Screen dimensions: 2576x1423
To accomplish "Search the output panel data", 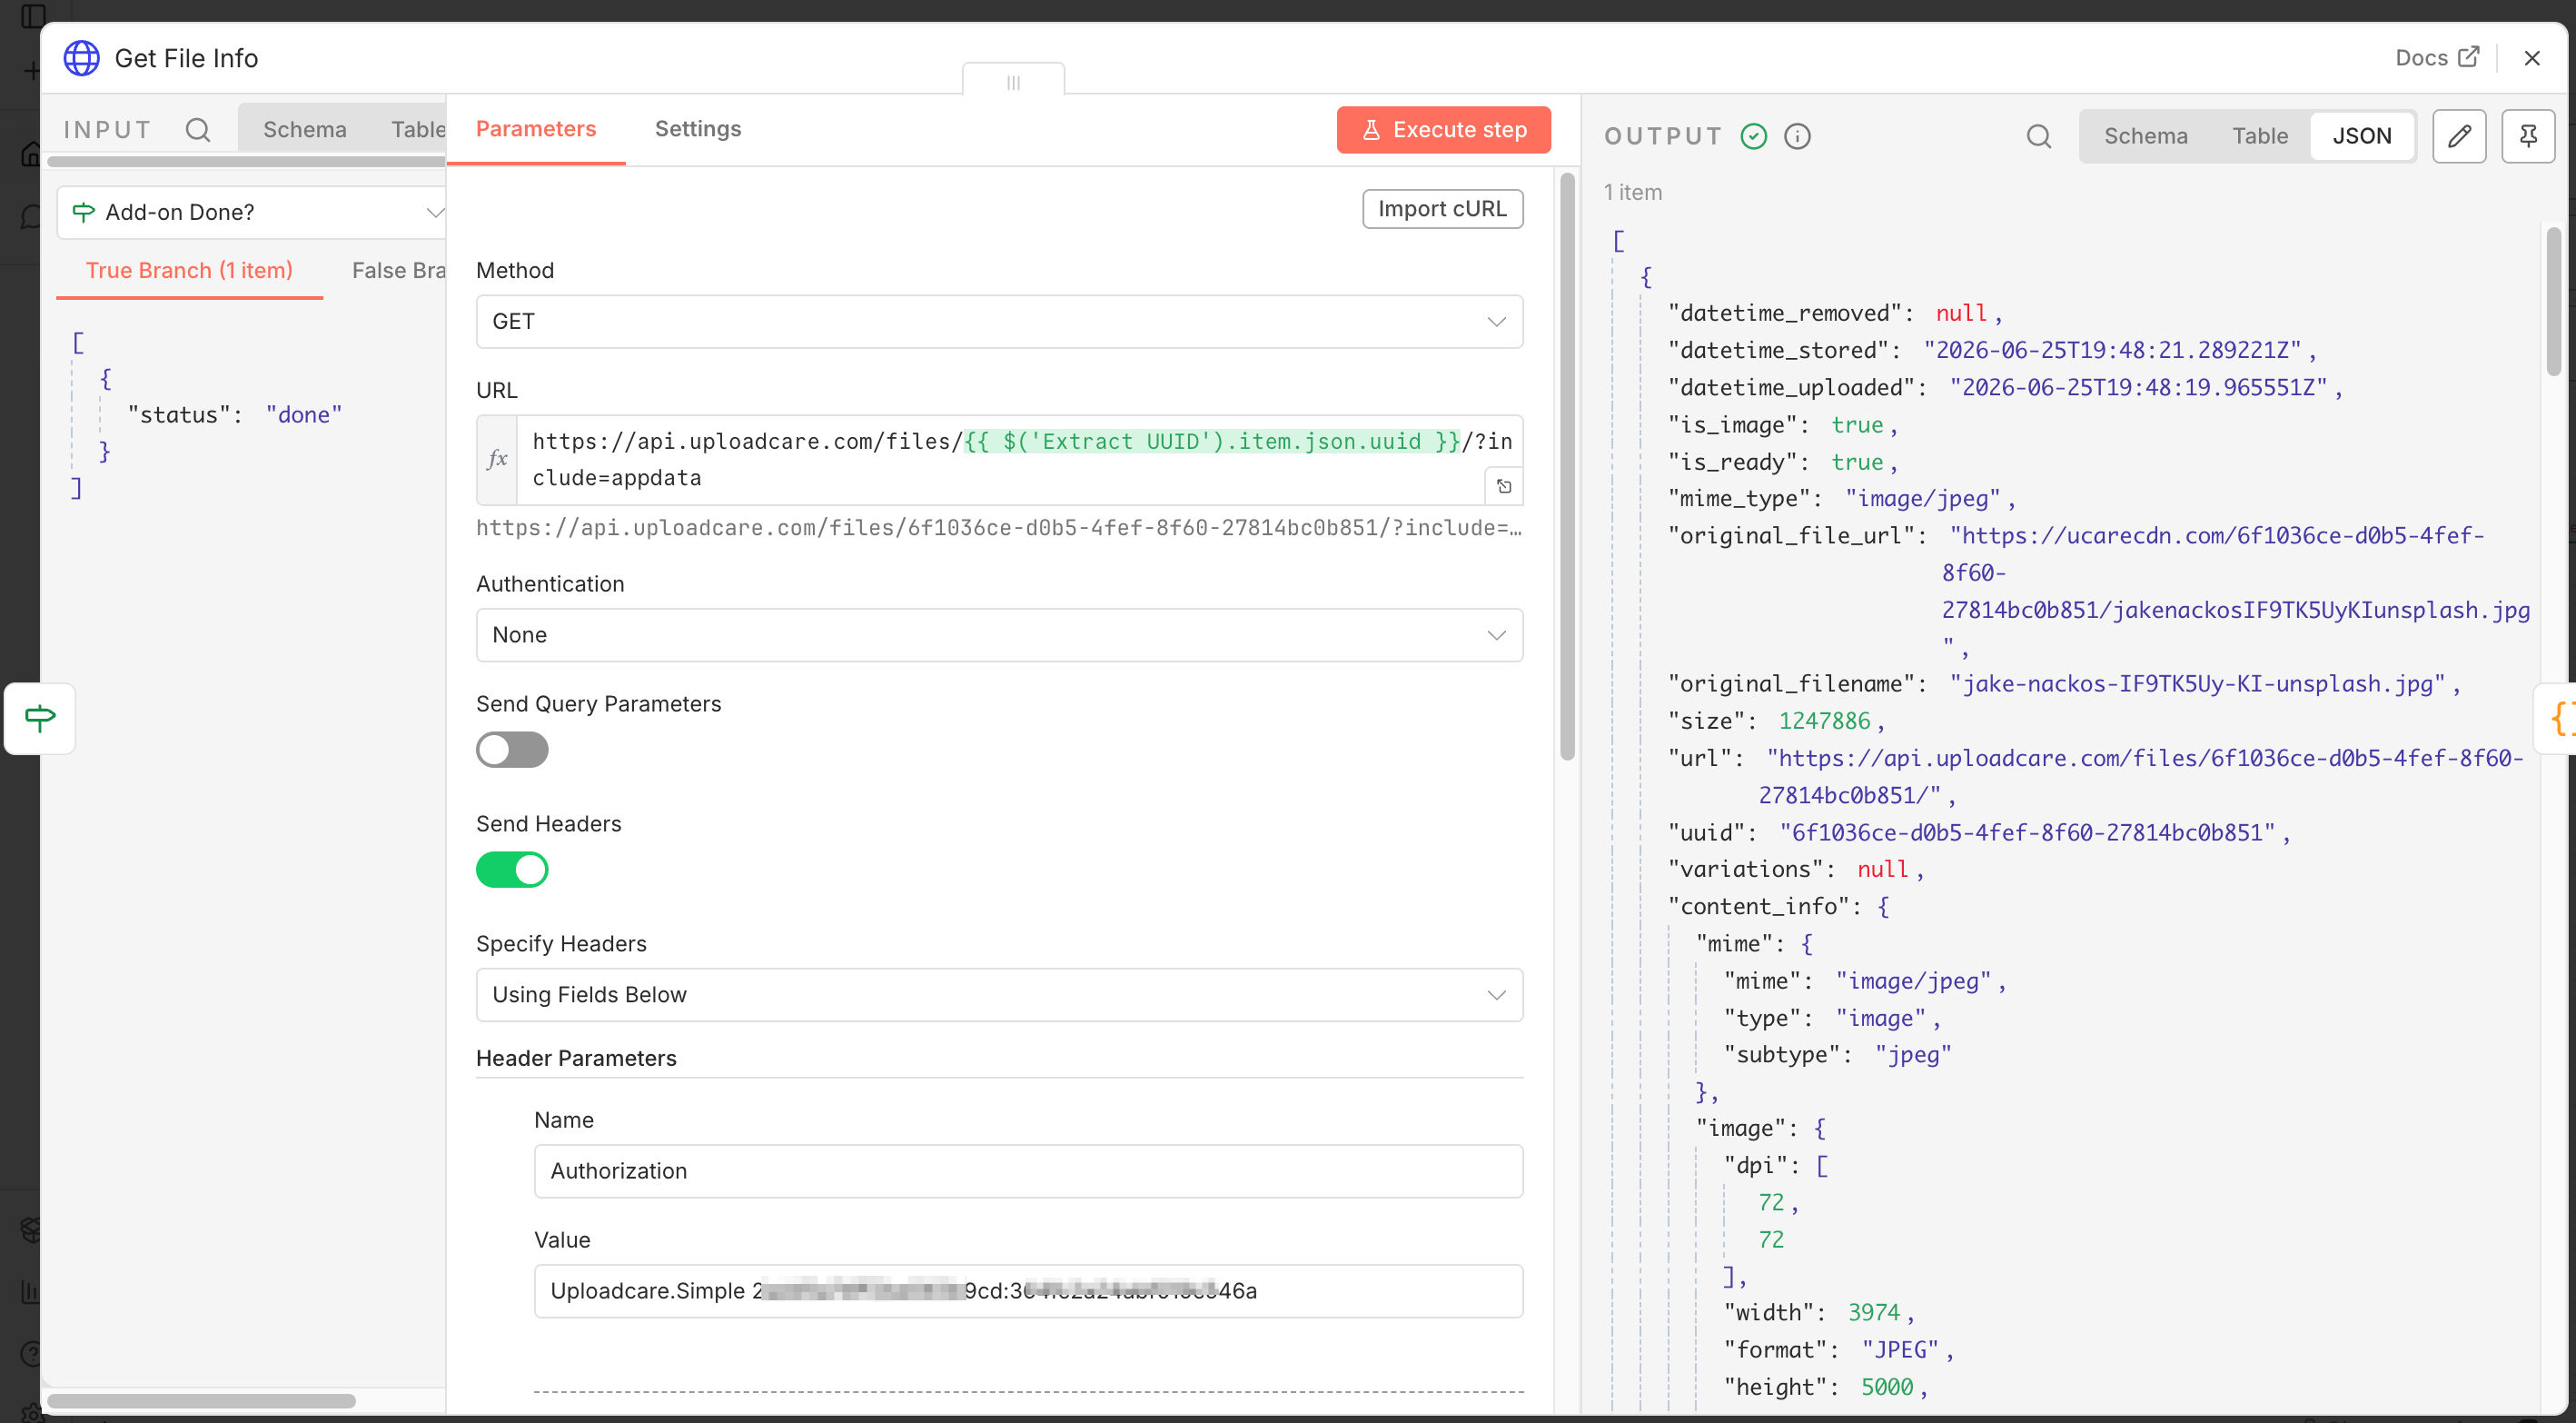I will (2038, 136).
